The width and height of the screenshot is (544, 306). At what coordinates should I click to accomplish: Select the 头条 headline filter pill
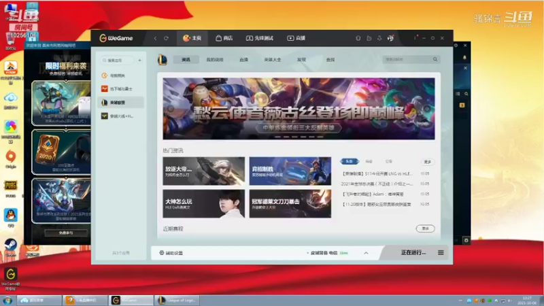click(x=350, y=161)
